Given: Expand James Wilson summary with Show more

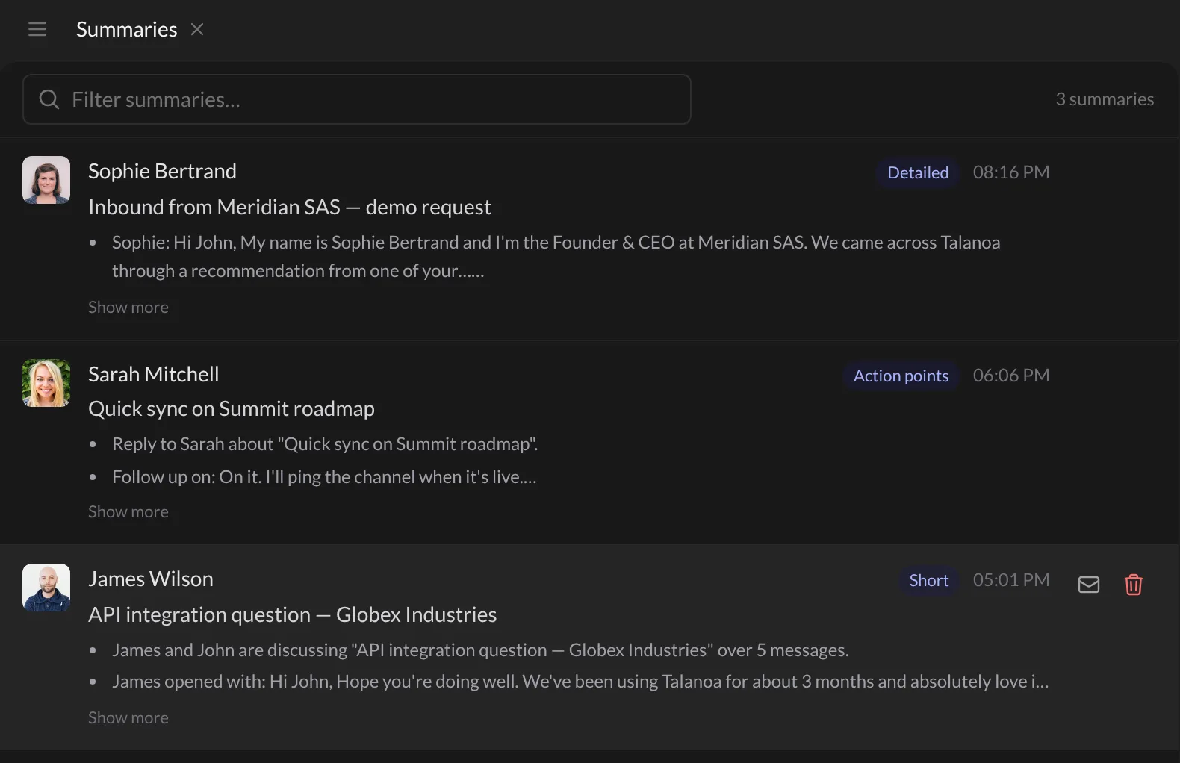Looking at the screenshot, I should point(128,717).
